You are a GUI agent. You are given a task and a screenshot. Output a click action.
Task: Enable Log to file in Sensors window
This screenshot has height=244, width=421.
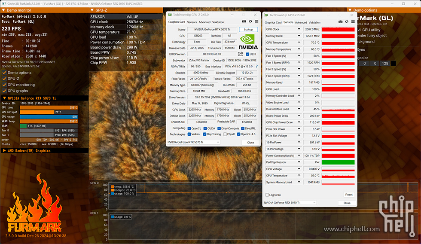[267, 195]
